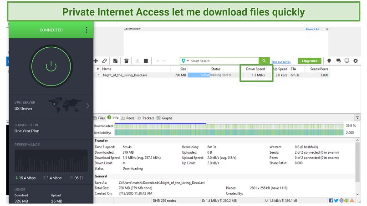Open the Twitter icon in status bar
367x206 pixels.
coord(336,201)
